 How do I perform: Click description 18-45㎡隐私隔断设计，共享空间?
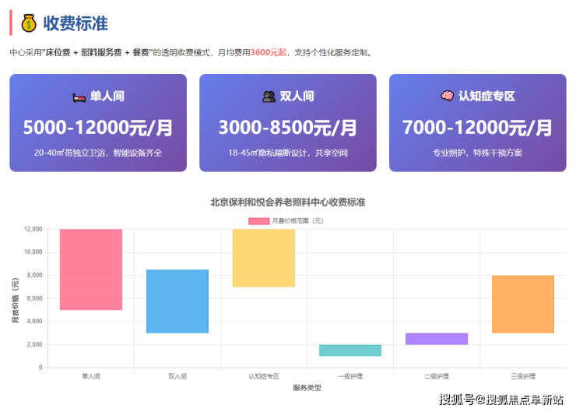coord(288,153)
